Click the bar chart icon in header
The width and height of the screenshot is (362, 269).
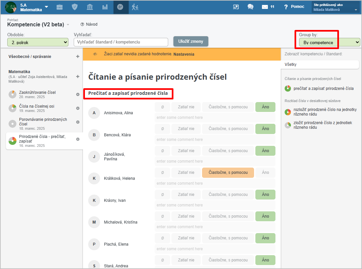coord(105,7)
